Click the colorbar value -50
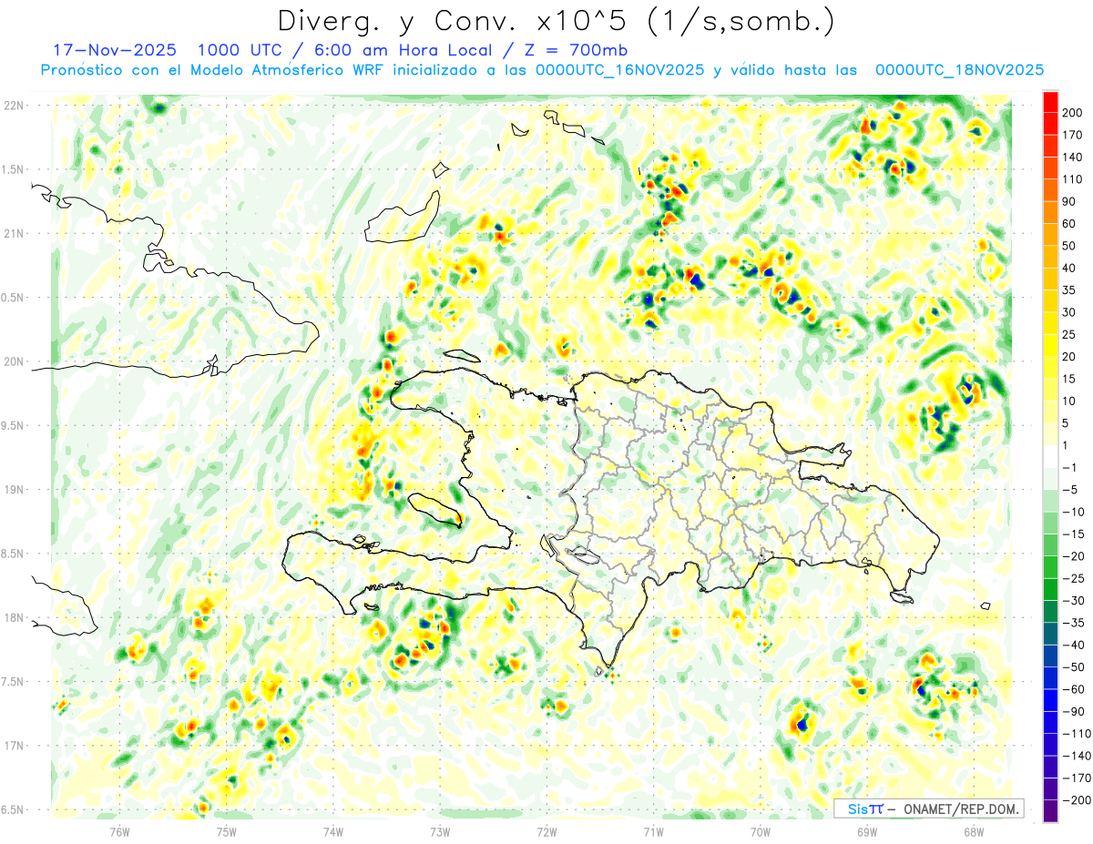The image size is (1093, 844). point(1074,667)
